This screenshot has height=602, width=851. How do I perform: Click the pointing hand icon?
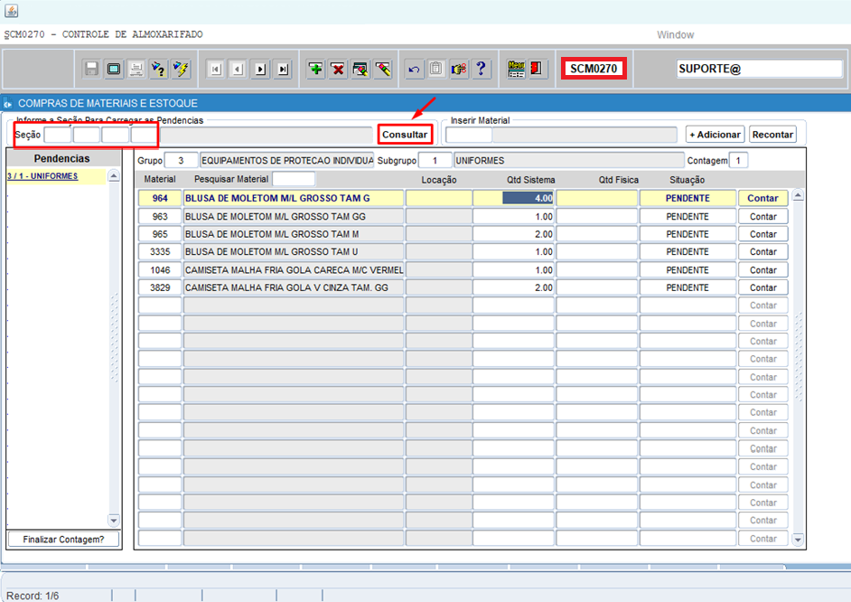point(459,69)
